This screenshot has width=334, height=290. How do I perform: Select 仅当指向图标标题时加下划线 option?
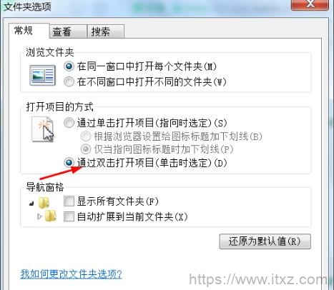(x=86, y=149)
